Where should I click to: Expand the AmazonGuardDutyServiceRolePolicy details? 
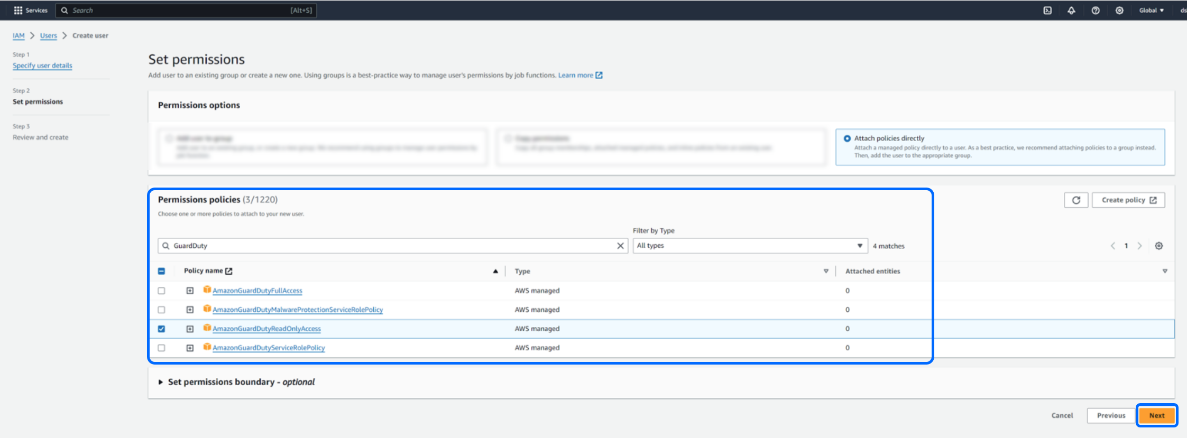coord(190,348)
